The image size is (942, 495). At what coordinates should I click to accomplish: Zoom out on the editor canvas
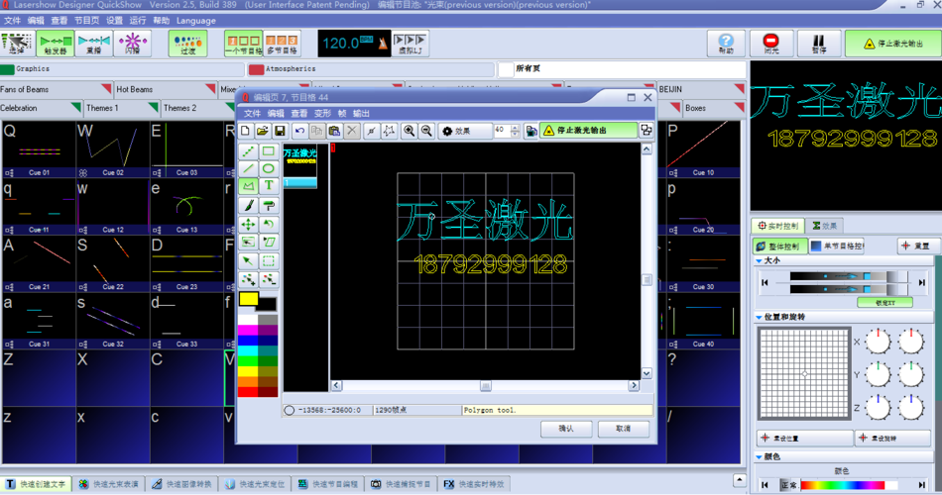(x=426, y=131)
